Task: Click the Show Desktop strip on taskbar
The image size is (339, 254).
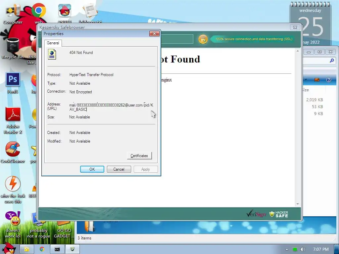Action: (337, 249)
